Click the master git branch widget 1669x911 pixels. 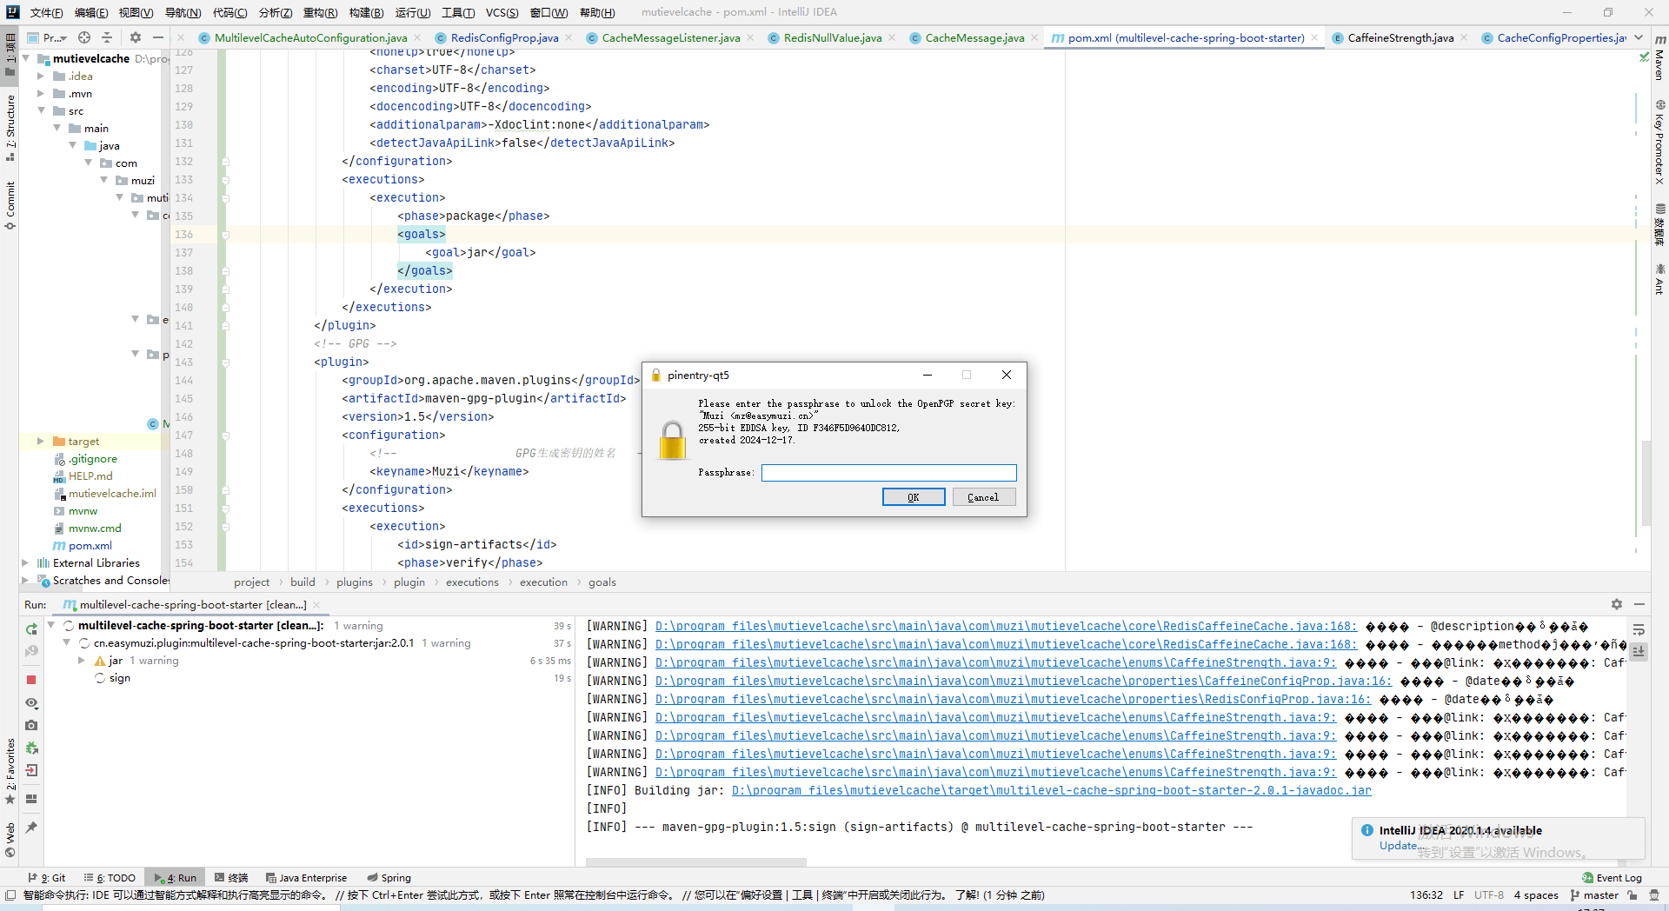tap(1594, 895)
